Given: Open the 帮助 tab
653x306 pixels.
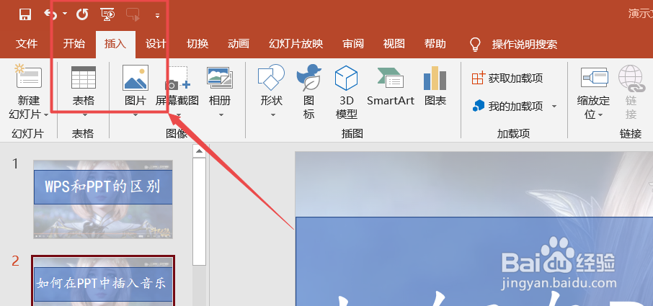Looking at the screenshot, I should [x=435, y=44].
